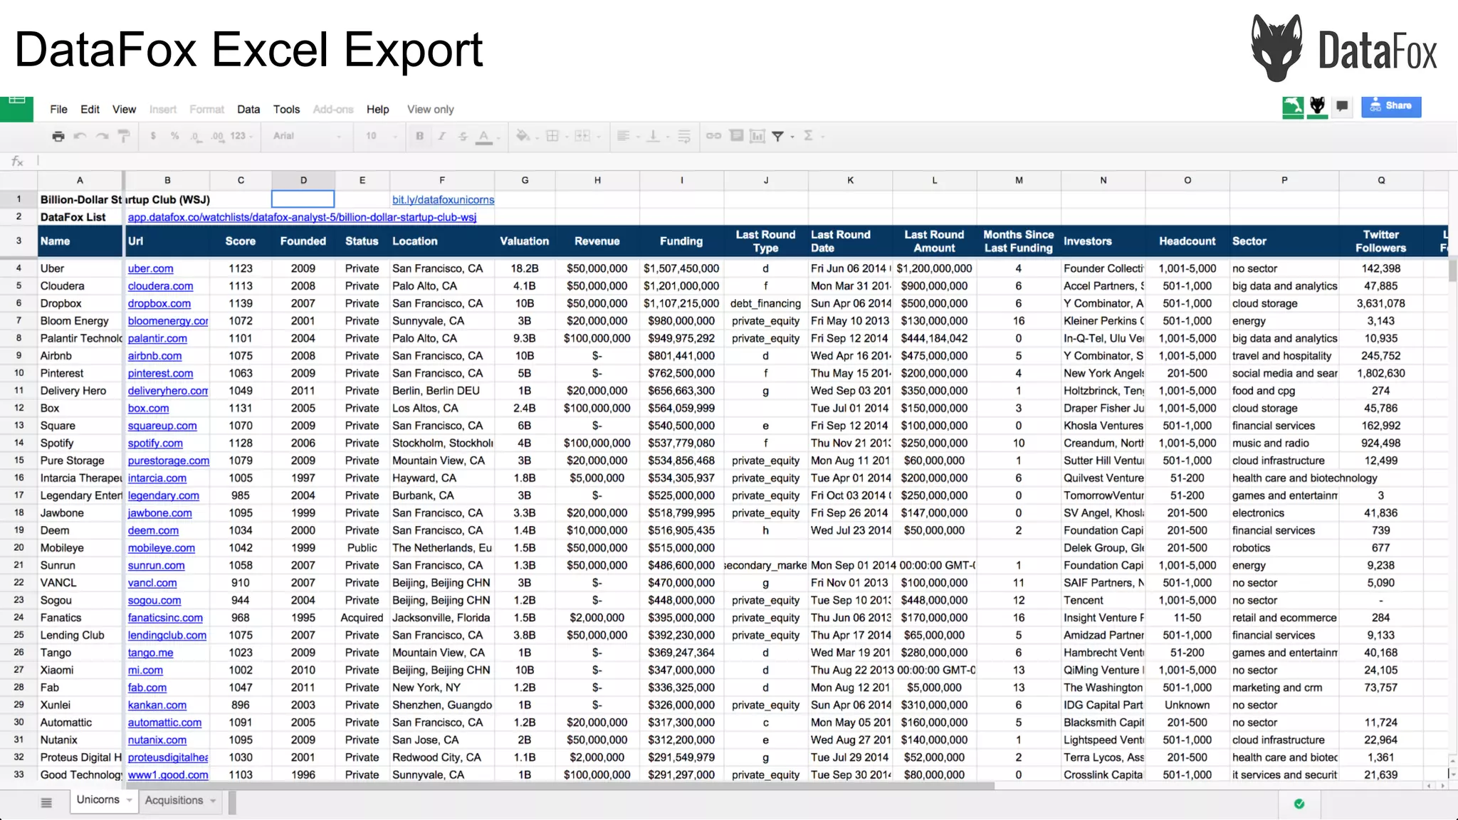Format as currency with dollar icon

tap(153, 136)
